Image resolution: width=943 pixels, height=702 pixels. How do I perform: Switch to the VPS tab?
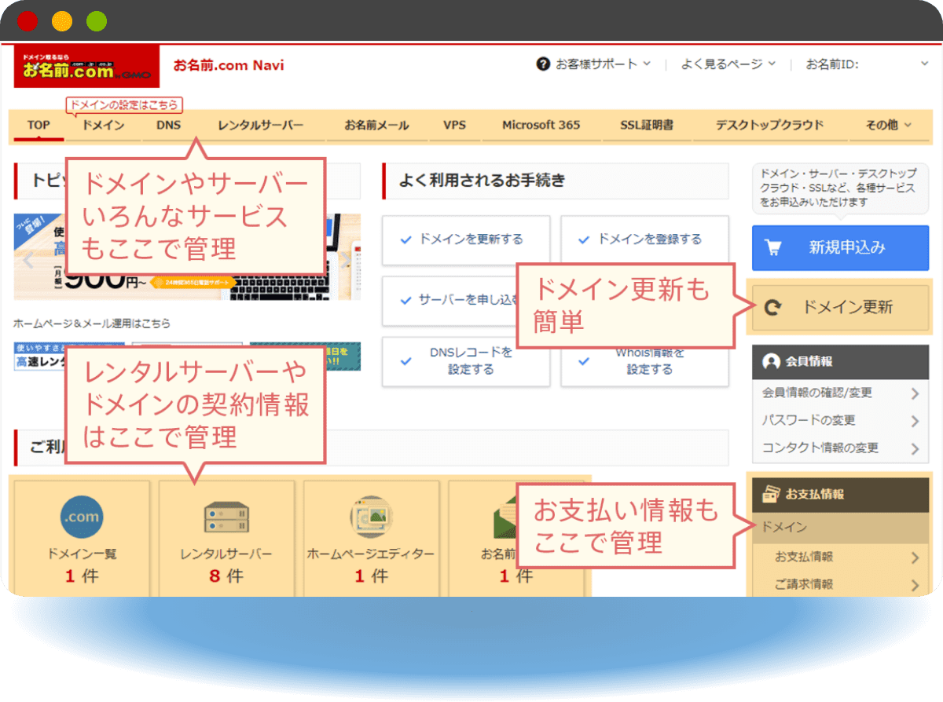pos(454,125)
